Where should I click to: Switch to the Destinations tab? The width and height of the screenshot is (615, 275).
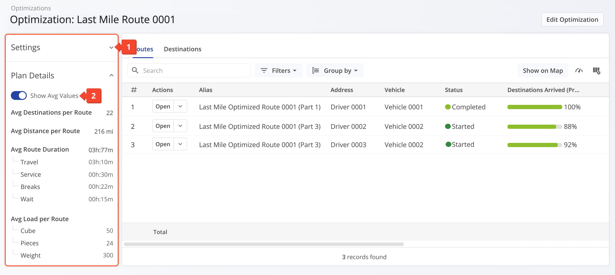pyautogui.click(x=182, y=49)
